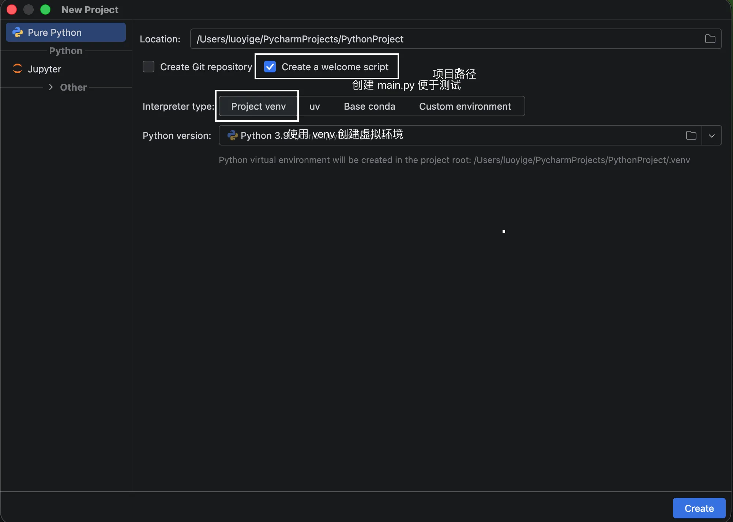
Task: Click the Jupyter logo icon in sidebar
Action: (18, 69)
